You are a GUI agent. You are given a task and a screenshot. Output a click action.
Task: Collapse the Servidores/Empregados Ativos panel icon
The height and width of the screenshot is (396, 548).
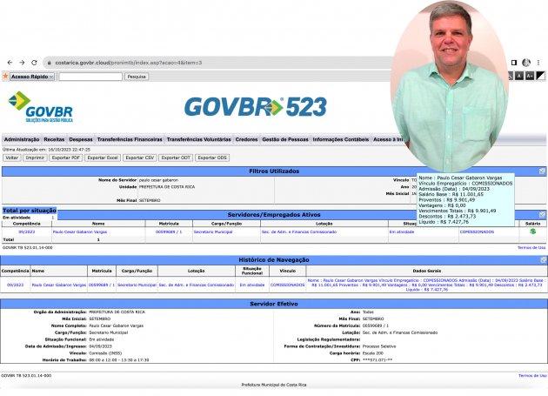[542, 214]
